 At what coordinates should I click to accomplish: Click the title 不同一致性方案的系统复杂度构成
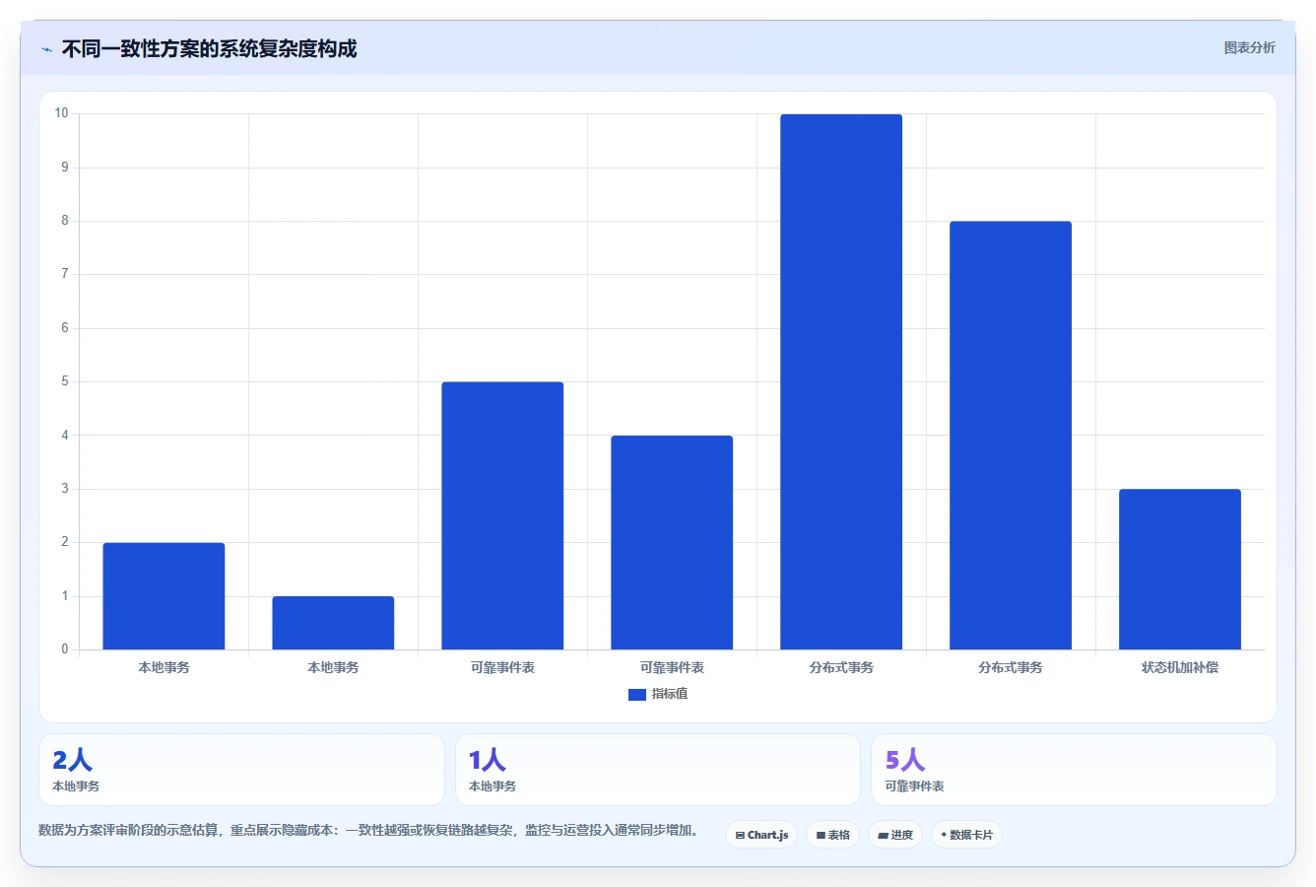[x=209, y=48]
